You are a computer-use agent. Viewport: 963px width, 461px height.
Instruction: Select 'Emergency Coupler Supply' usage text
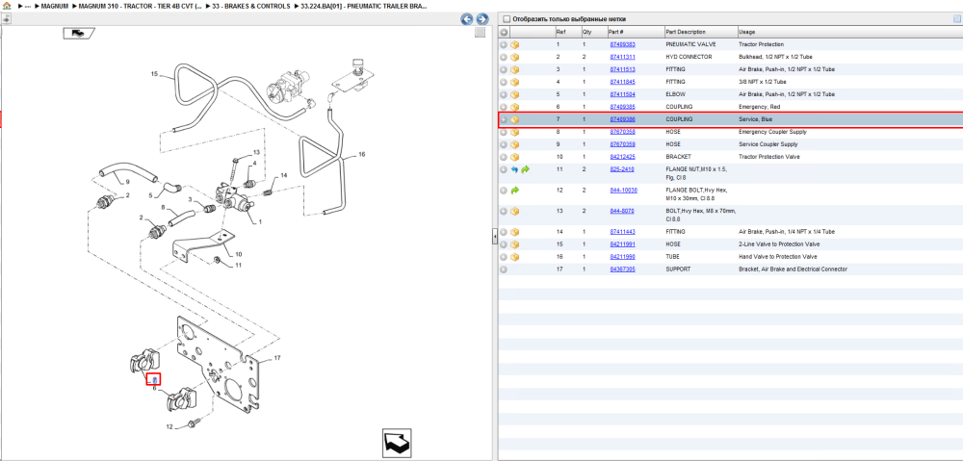[772, 131]
